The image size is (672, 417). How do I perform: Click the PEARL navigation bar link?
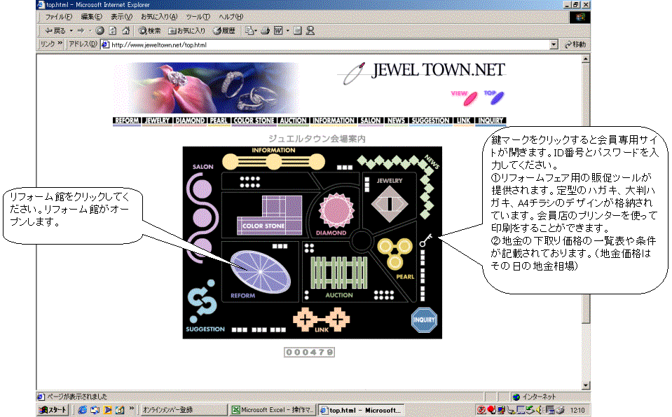pyautogui.click(x=219, y=121)
